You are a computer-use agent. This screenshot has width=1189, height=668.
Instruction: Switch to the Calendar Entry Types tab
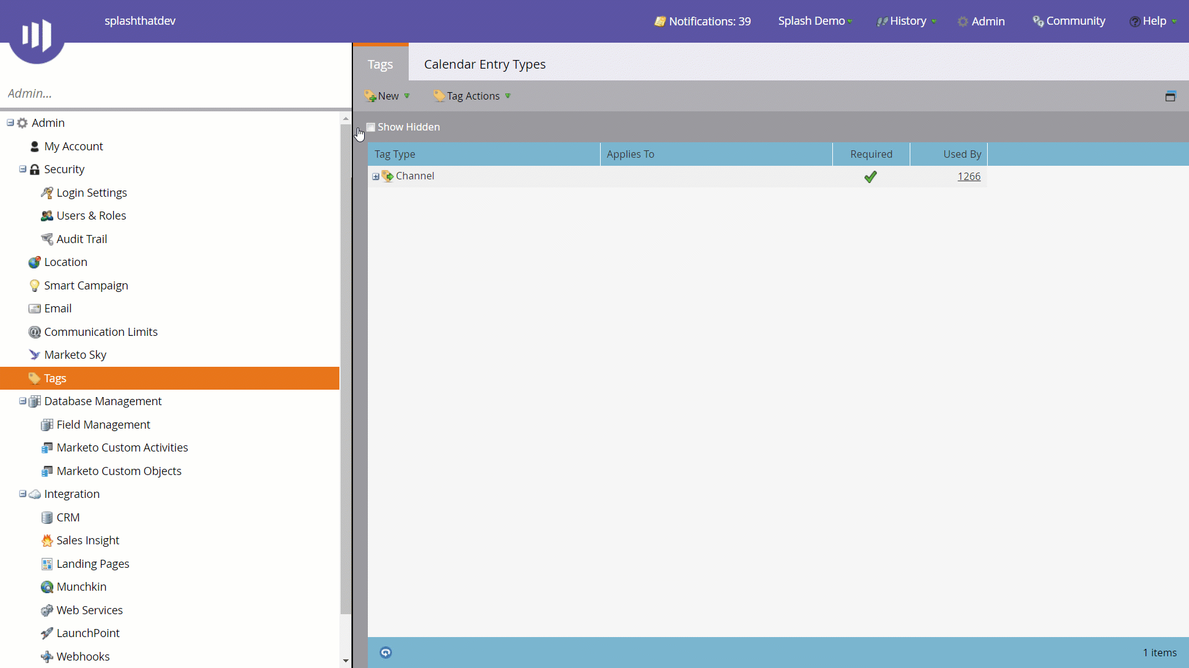(x=485, y=64)
